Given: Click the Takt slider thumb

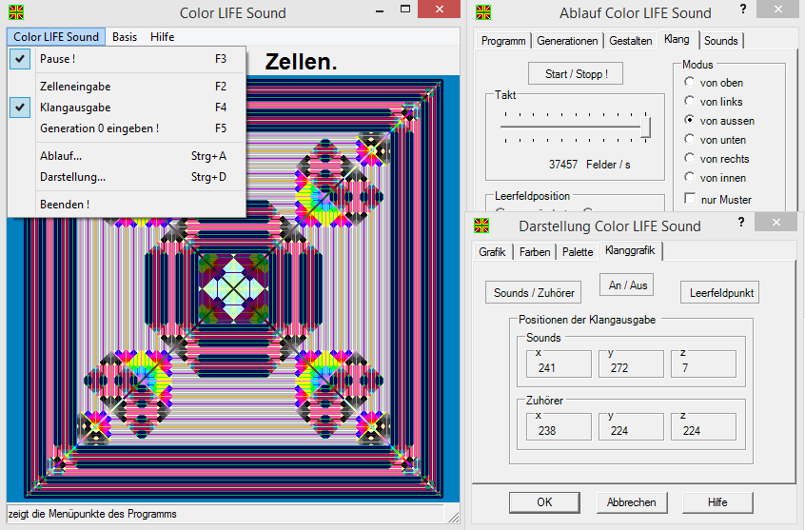Looking at the screenshot, I should pos(646,127).
